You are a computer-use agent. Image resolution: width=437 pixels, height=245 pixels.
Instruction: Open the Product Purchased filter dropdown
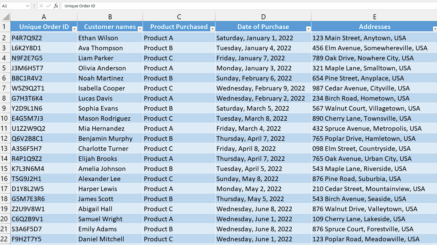click(x=212, y=28)
